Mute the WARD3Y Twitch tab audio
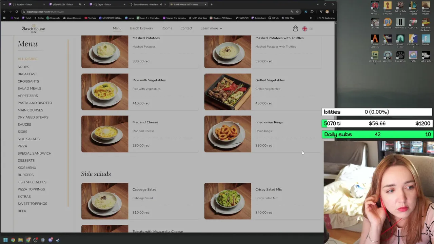This screenshot has width=434, height=244. (x=80, y=4)
